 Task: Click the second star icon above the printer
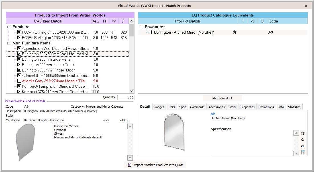point(303,140)
